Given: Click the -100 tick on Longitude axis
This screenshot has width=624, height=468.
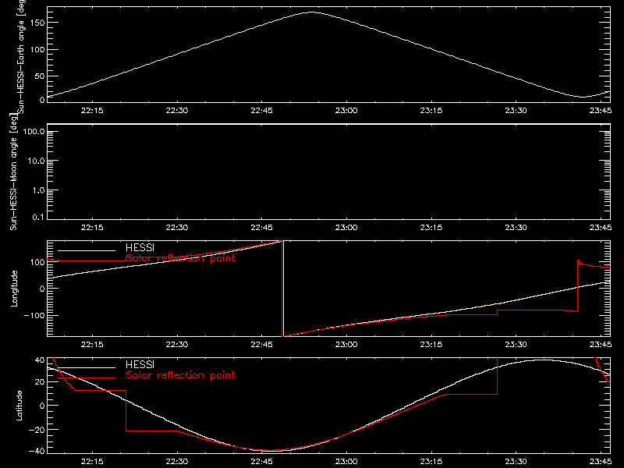Looking at the screenshot, I should 34,315.
